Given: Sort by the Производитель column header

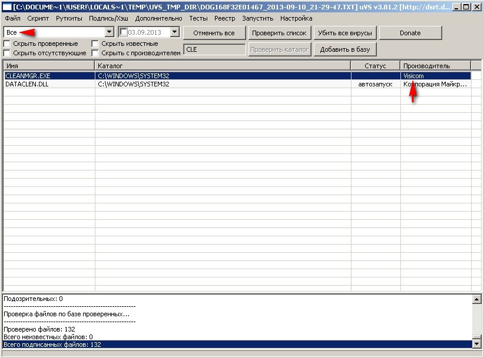Looking at the screenshot, I should point(435,66).
